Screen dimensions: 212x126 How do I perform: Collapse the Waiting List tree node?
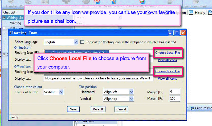[x=4, y=17]
